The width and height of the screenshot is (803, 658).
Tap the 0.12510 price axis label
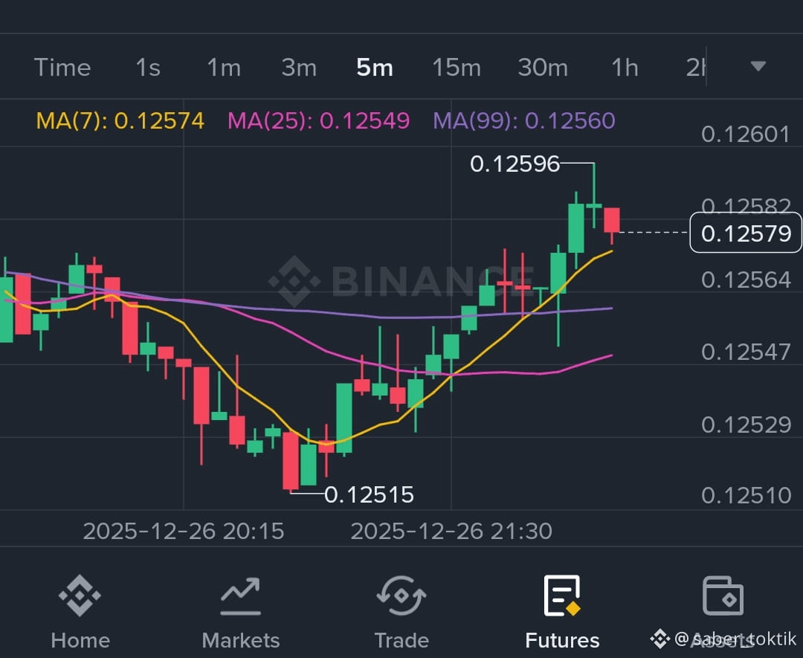coord(746,495)
